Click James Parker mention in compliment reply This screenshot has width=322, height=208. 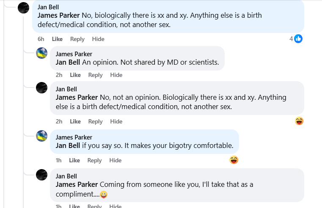click(x=77, y=184)
